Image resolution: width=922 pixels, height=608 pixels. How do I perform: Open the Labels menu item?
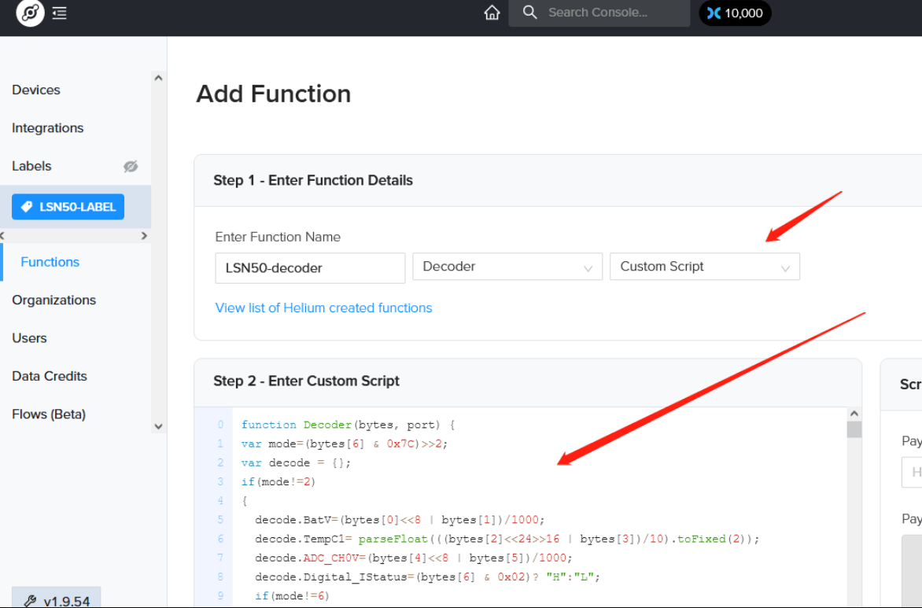click(31, 167)
